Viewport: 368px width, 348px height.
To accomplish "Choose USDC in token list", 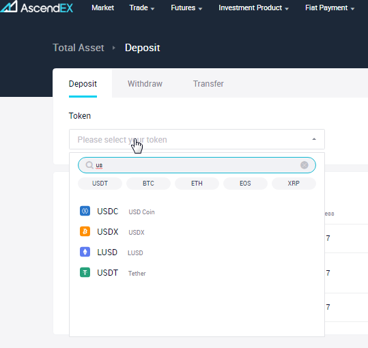I will [x=197, y=212].
